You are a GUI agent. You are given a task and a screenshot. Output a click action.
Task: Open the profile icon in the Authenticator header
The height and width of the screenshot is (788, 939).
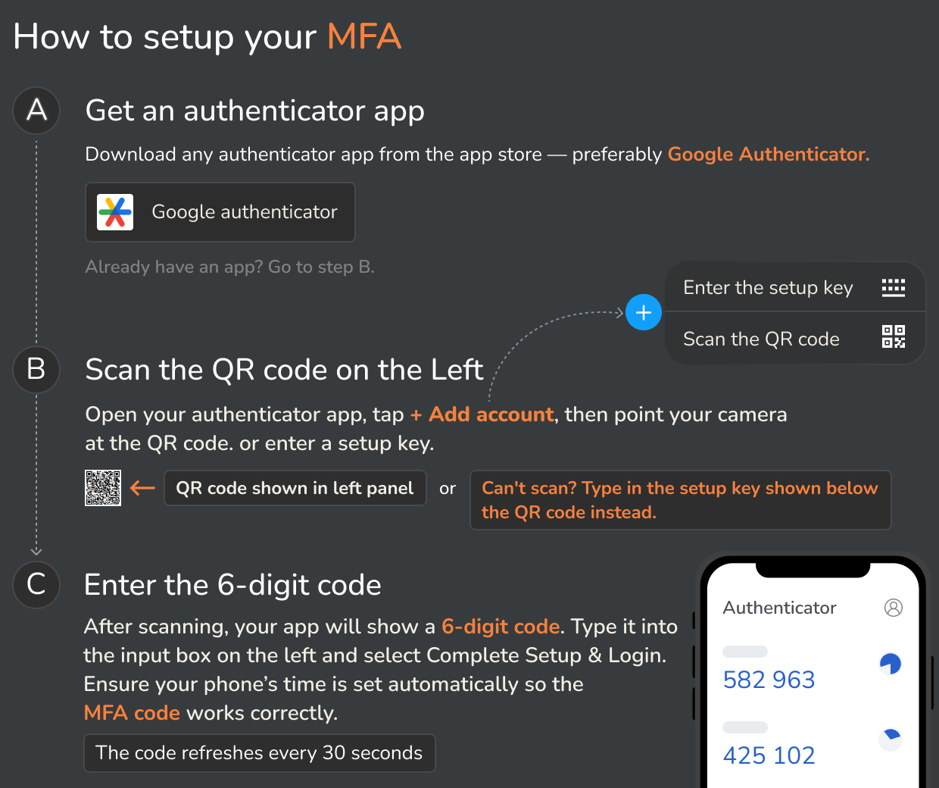[x=894, y=607]
